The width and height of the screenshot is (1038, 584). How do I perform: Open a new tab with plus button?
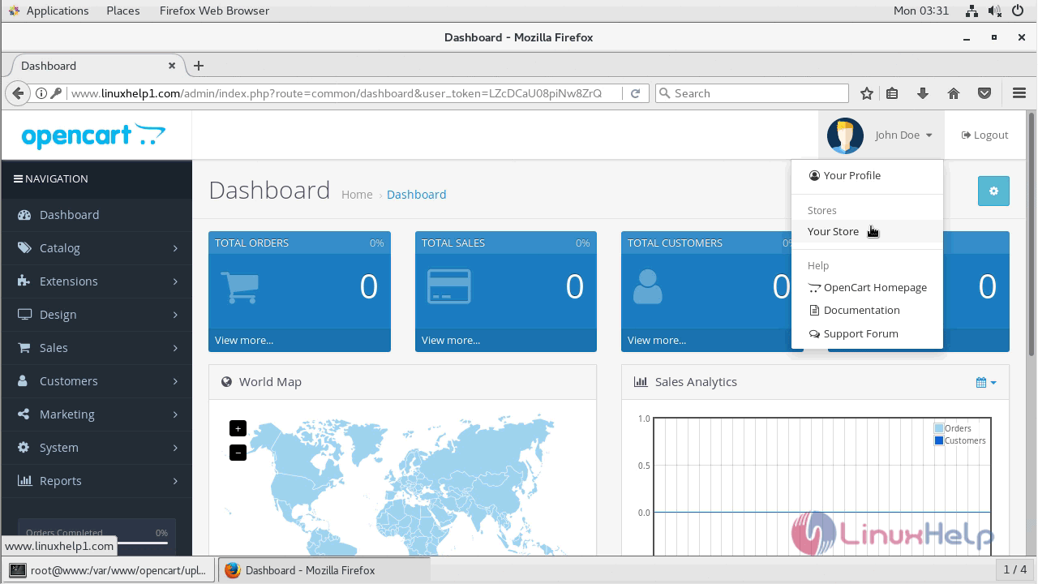pyautogui.click(x=198, y=66)
